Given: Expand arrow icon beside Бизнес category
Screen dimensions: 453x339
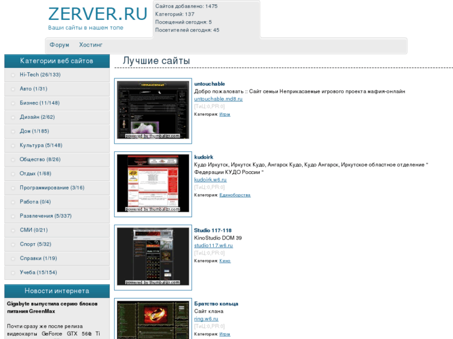Looking at the screenshot, I should [12, 103].
